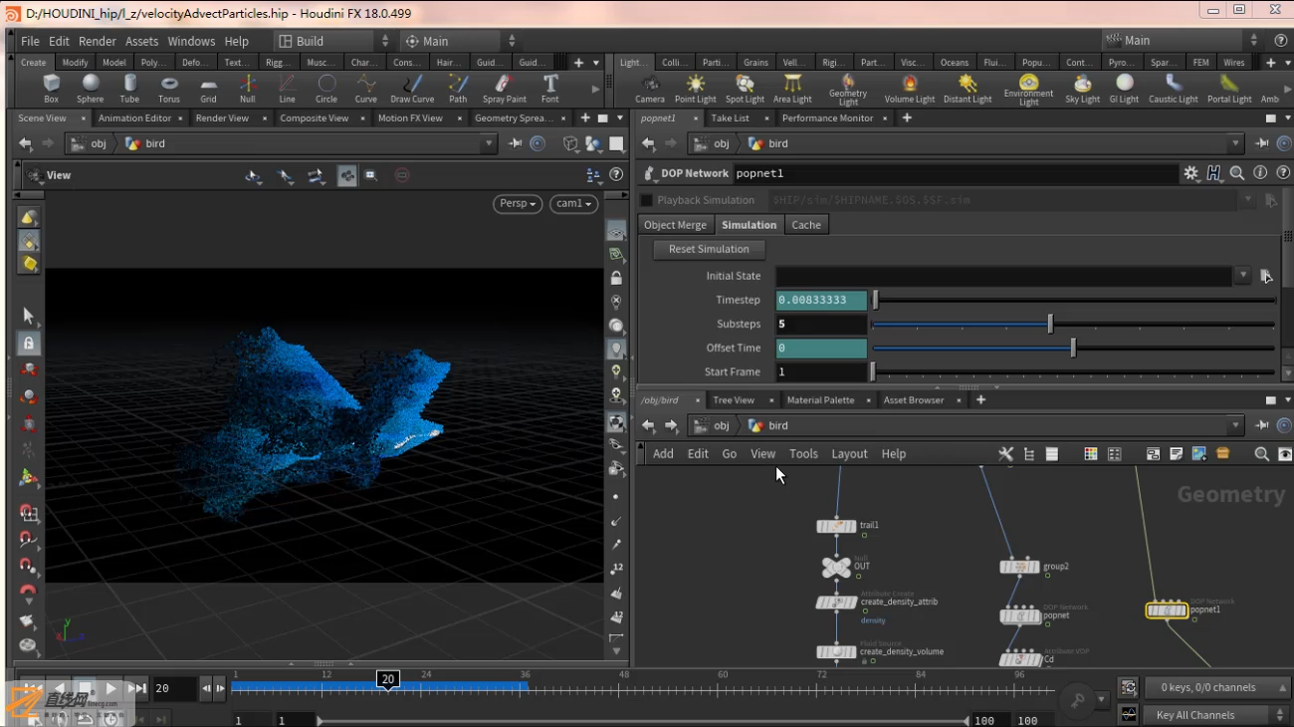Add a Point Light
Viewport: 1294px width, 727px height.
pyautogui.click(x=696, y=89)
